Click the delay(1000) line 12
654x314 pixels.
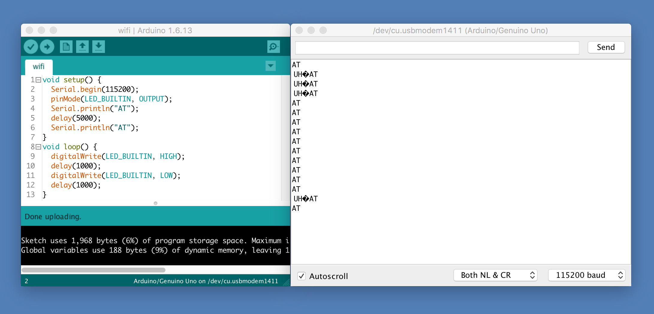pyautogui.click(x=76, y=185)
